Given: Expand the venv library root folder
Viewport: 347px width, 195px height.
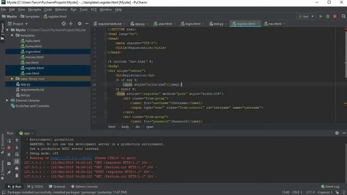Looking at the screenshot, I should click(12, 79).
